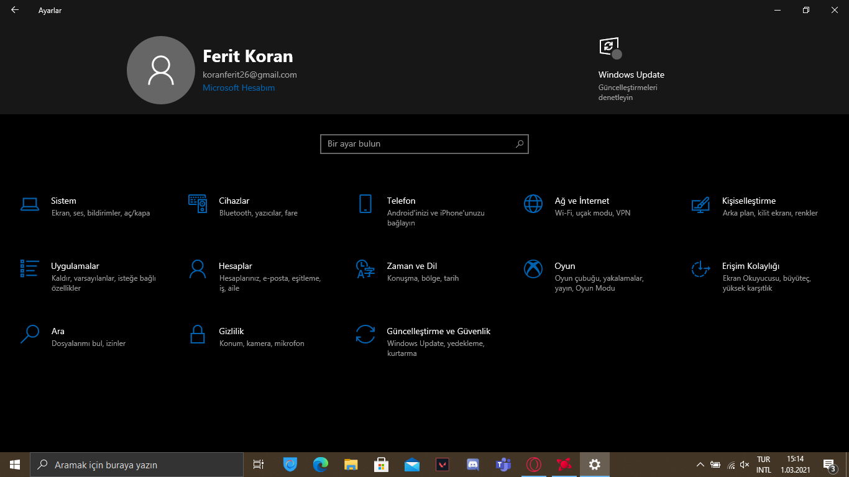Viewport: 849px width, 477px height.
Task: Open the Hesaplar accounts category
Action: click(x=236, y=266)
